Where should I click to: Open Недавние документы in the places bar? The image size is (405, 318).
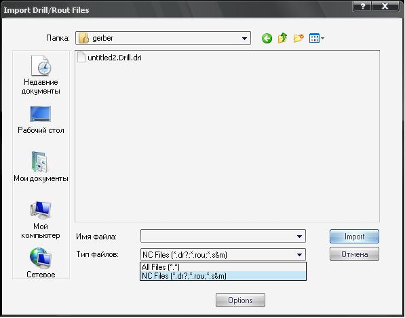point(41,75)
